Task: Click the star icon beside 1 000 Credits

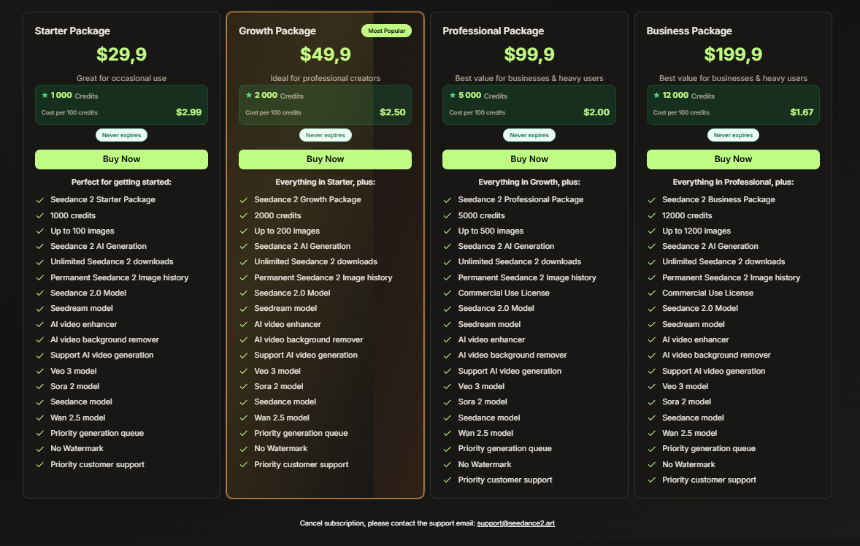Action: [45, 95]
